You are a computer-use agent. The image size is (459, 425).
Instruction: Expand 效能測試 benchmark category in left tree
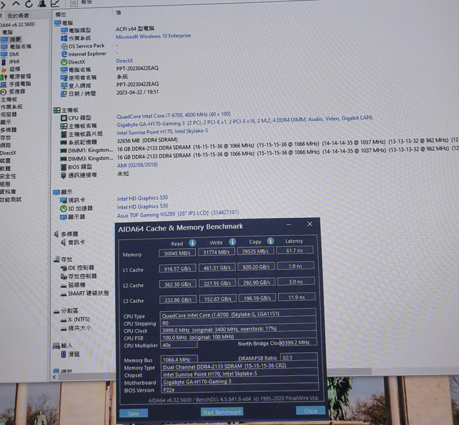[x=11, y=199]
